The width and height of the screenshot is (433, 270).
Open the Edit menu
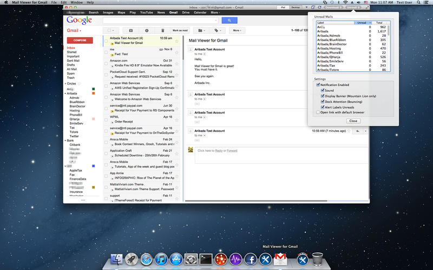(64, 2)
